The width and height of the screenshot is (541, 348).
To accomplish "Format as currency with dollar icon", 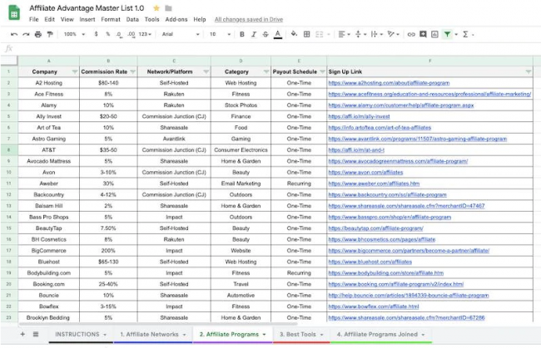I will pyautogui.click(x=96, y=34).
